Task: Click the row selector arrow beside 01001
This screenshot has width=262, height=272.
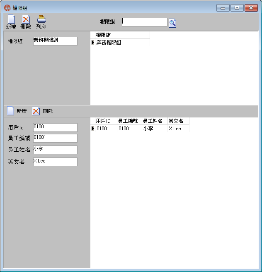Action: [93, 129]
